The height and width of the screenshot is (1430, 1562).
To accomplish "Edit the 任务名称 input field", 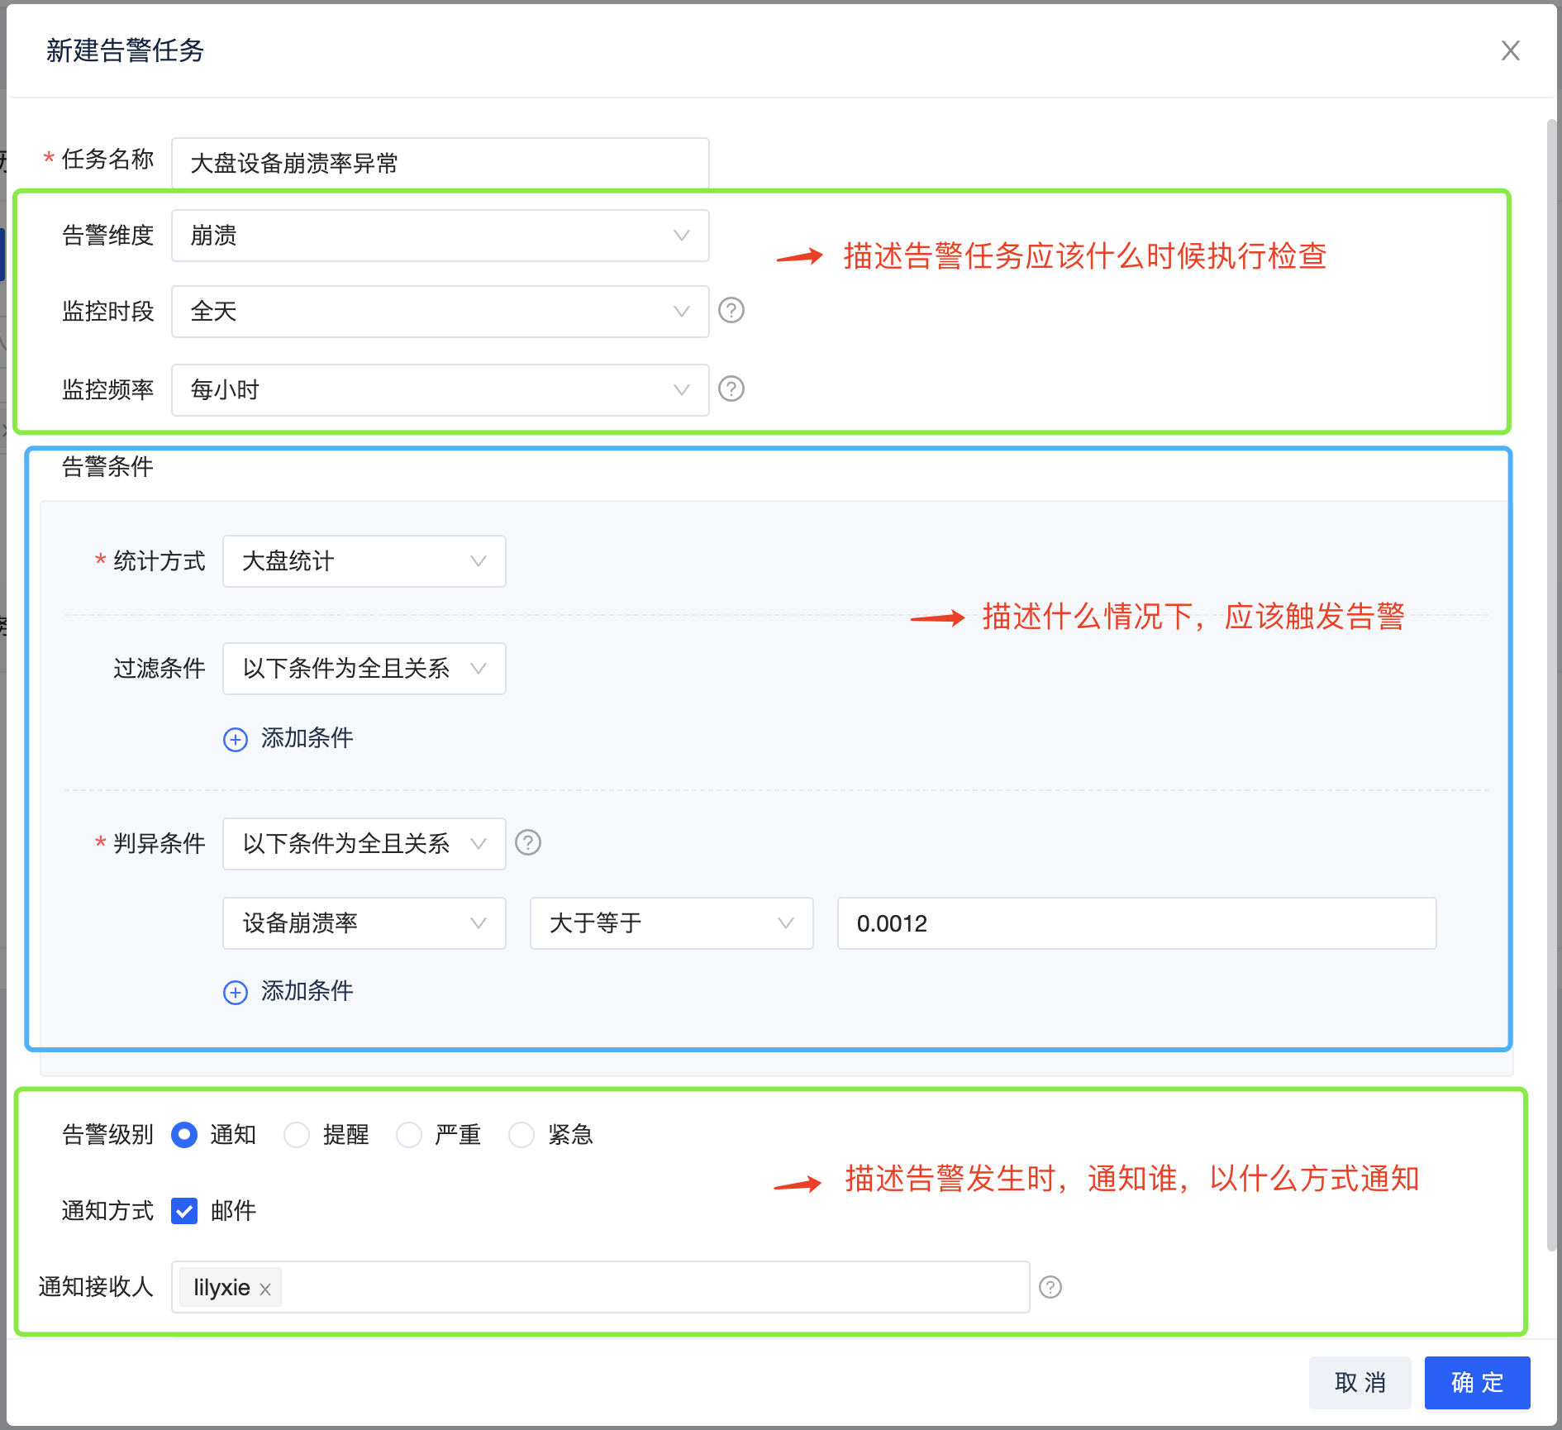I will click(440, 163).
